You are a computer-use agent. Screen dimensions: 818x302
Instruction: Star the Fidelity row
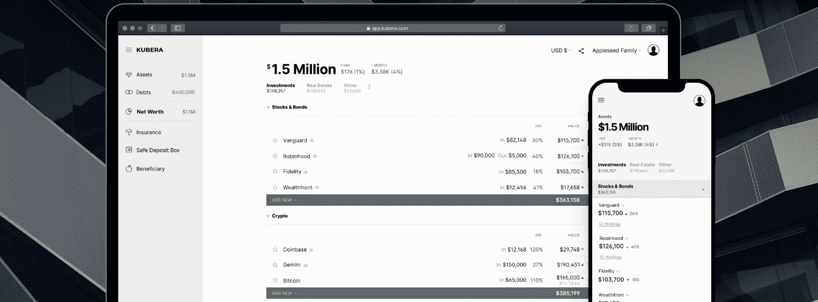(x=275, y=172)
